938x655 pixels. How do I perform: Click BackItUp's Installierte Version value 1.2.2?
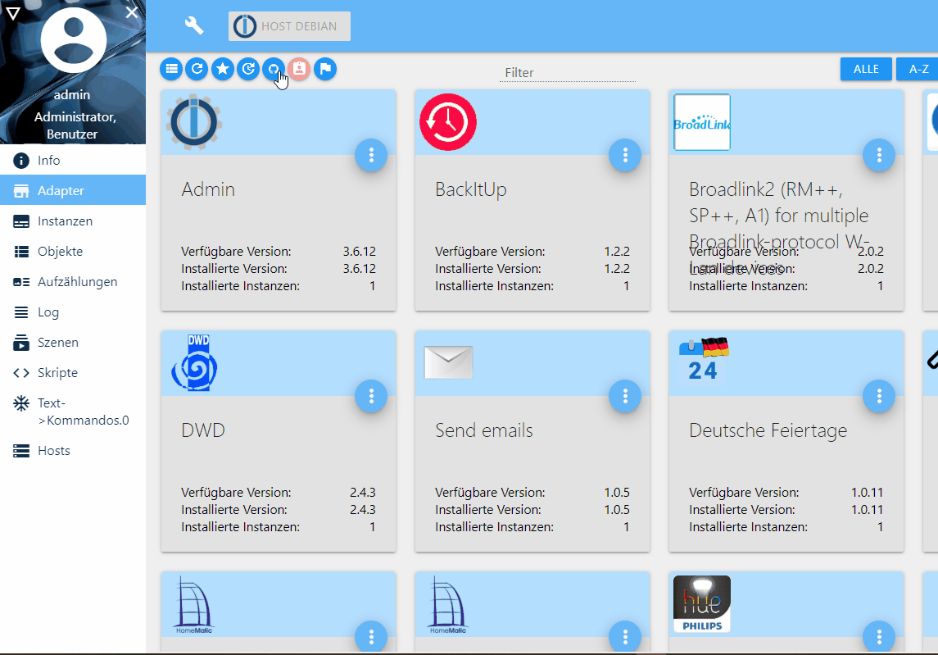click(x=617, y=269)
